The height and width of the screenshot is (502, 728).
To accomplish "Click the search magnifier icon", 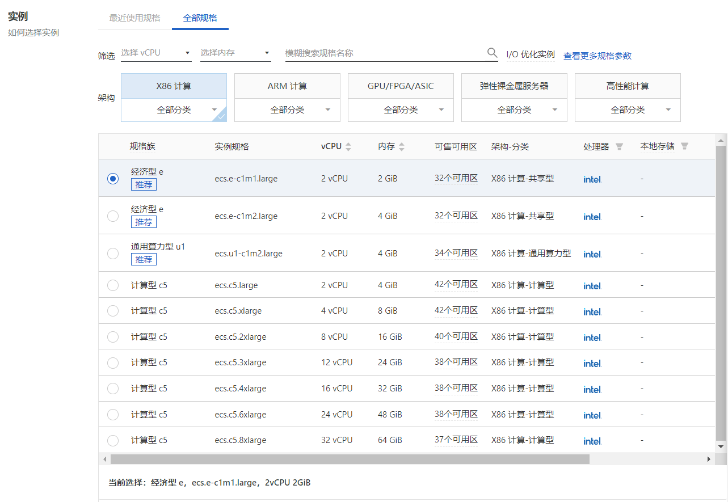I will 492,53.
